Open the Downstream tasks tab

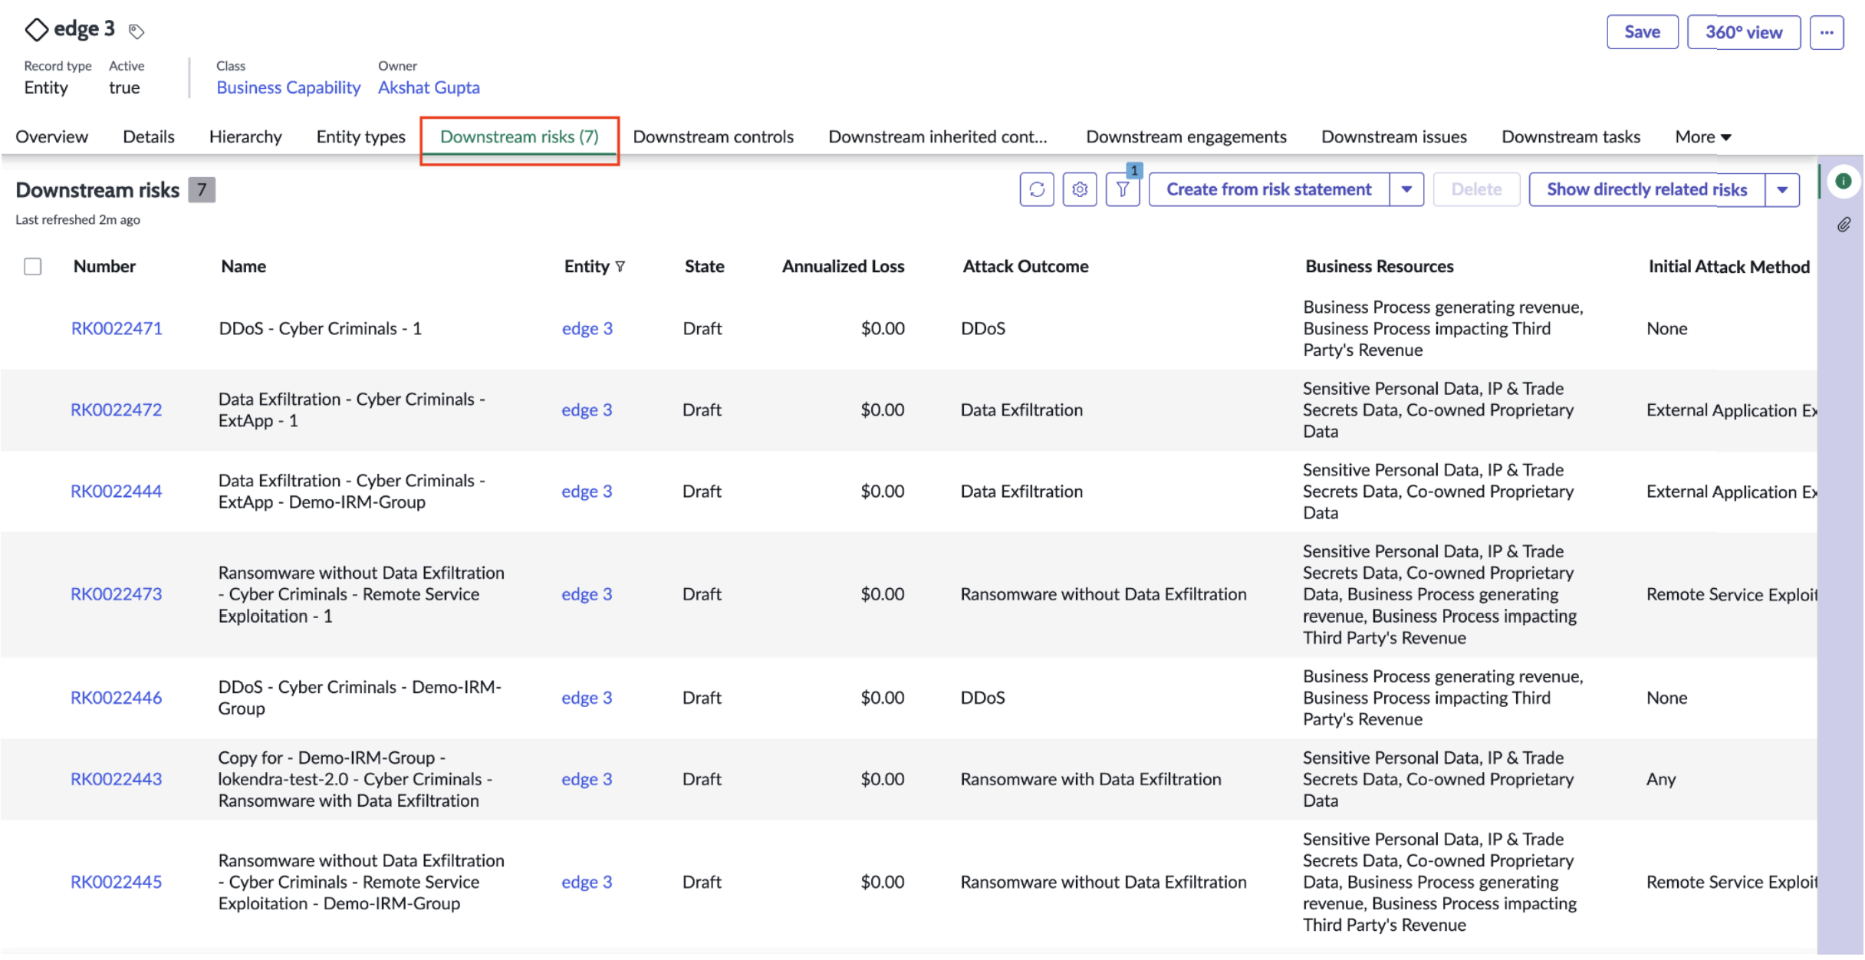point(1571,137)
